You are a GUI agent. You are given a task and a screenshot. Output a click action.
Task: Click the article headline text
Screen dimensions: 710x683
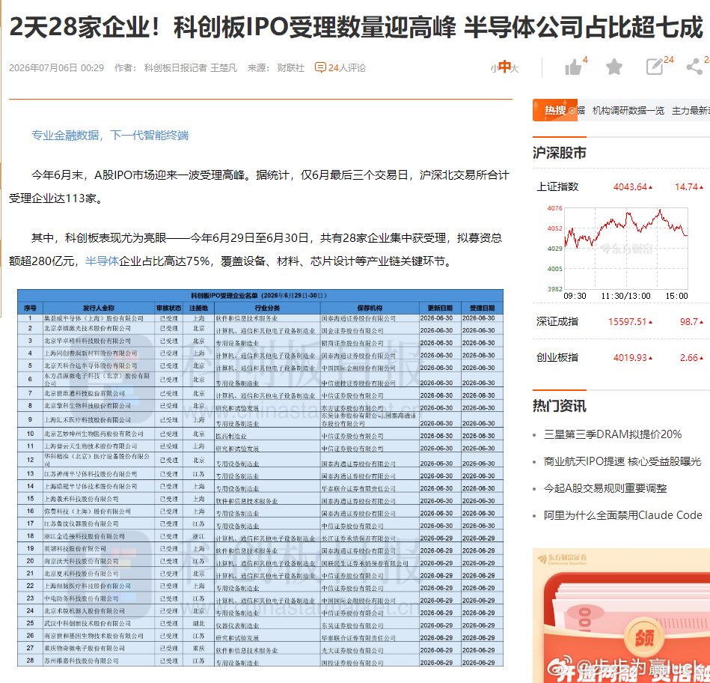tap(356, 27)
